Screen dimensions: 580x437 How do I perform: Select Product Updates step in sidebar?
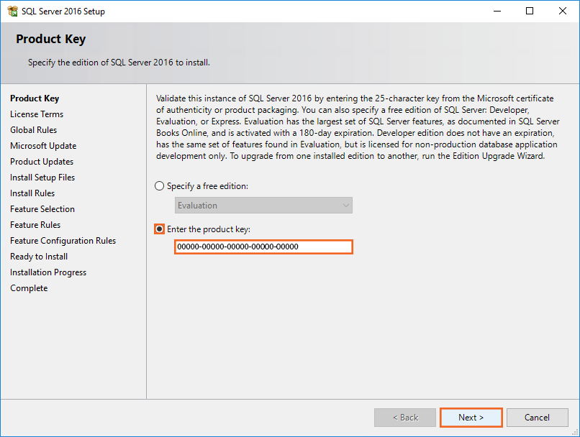[42, 162]
